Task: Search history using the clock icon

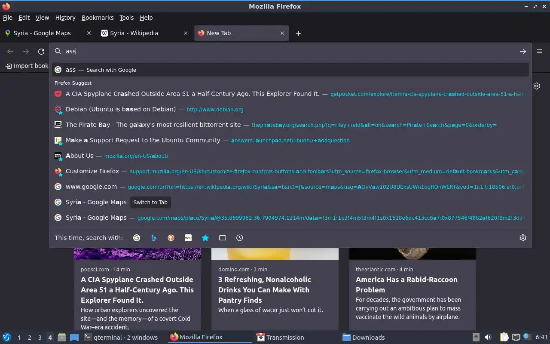Action: point(240,238)
